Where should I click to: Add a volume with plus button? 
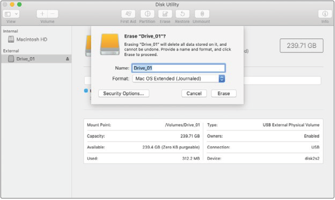pos(42,14)
